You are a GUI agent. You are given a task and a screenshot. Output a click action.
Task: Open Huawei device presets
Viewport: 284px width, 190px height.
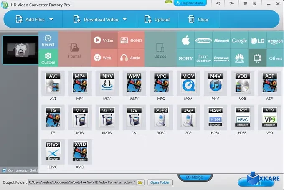(x=239, y=58)
